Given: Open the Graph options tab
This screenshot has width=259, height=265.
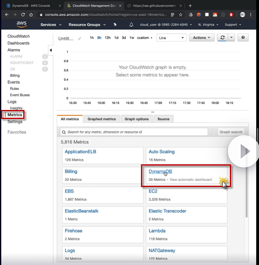Looking at the screenshot, I should click(x=137, y=119).
